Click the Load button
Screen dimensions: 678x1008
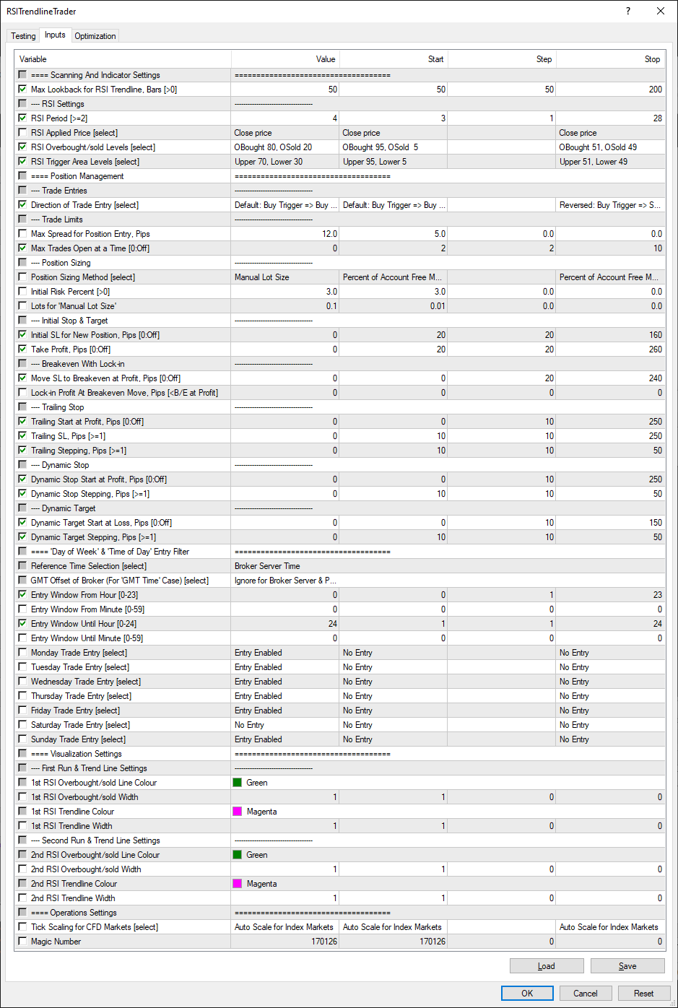pyautogui.click(x=546, y=966)
